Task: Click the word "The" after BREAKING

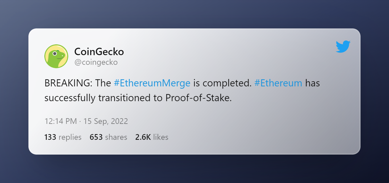Action: pos(103,83)
